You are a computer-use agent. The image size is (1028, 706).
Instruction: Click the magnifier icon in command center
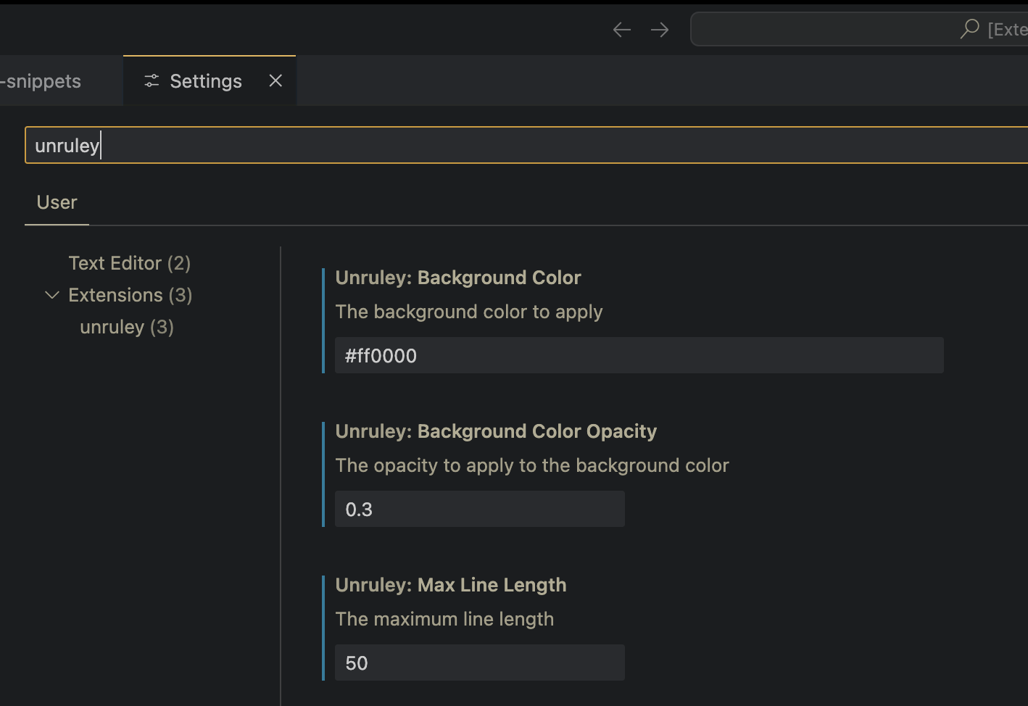(969, 29)
